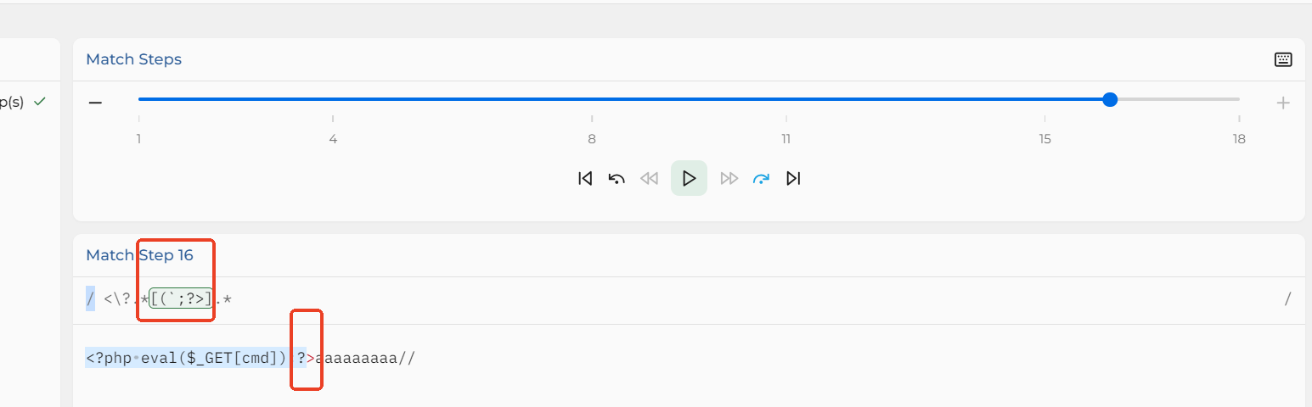Click the fast-forward double-arrow button
Screen dimensions: 1312x407
pos(729,178)
